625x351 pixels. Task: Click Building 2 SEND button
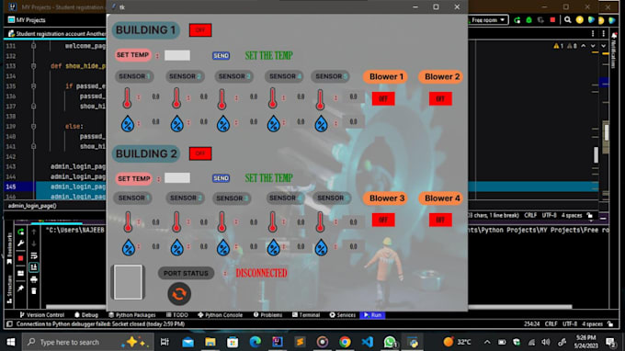221,178
